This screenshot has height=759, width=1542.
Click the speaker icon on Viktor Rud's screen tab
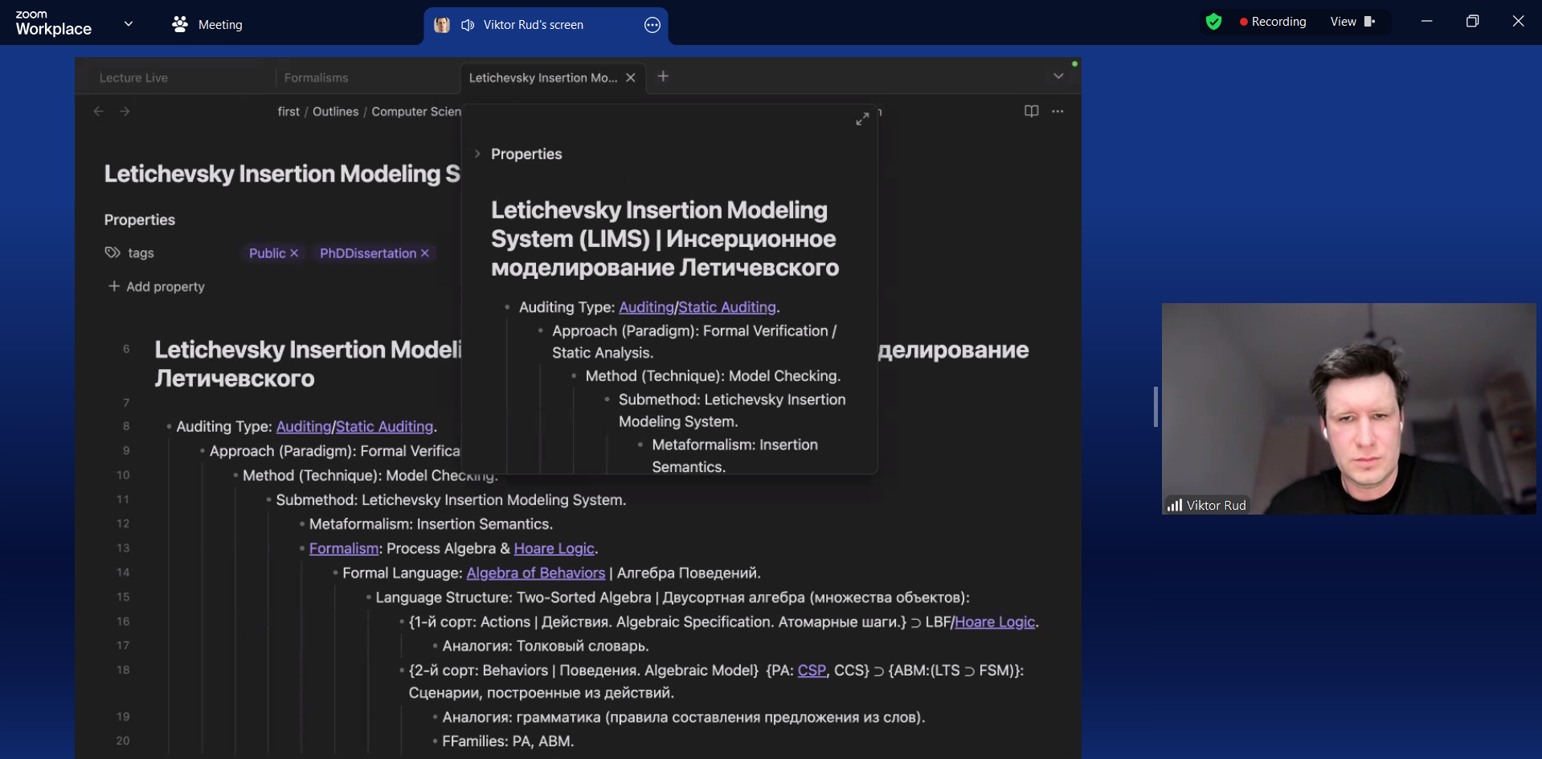467,25
